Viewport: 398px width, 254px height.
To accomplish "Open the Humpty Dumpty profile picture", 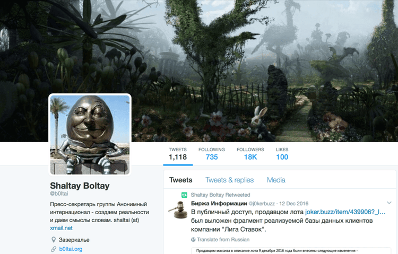I will coord(90,135).
